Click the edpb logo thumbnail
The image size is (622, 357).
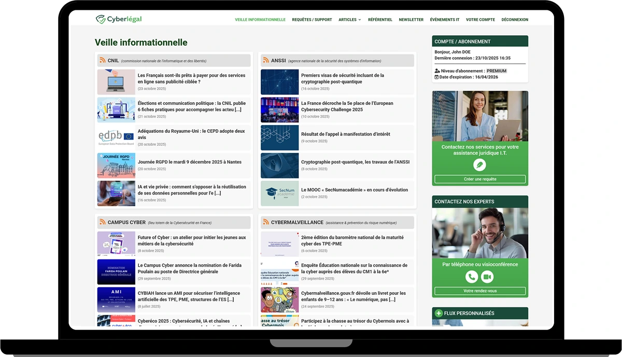coord(116,138)
